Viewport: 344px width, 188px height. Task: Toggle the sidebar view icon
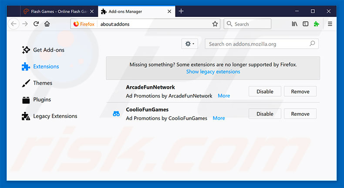tap(306, 24)
